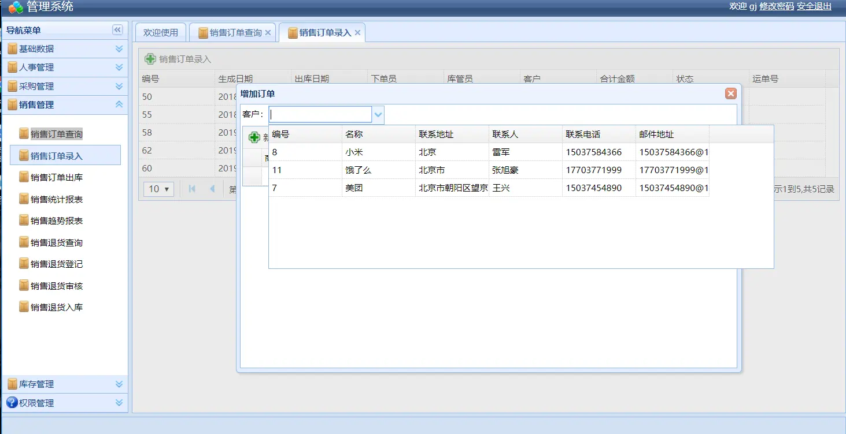The image size is (846, 434).
Task: Expand the 库存管理 accordion section
Action: (119, 384)
